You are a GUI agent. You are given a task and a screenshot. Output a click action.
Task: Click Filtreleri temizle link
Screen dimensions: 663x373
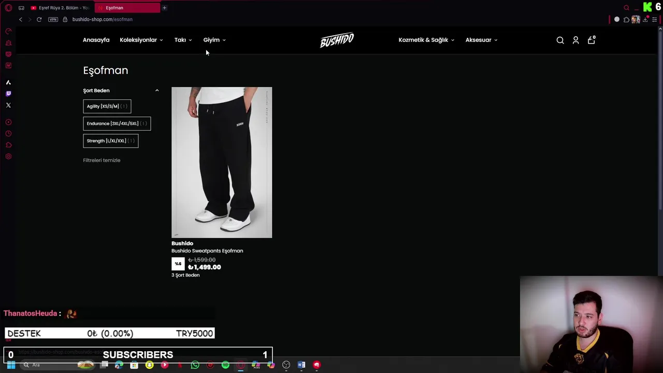point(102,160)
